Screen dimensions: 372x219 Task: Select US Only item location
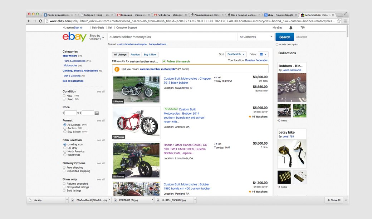[65, 148]
